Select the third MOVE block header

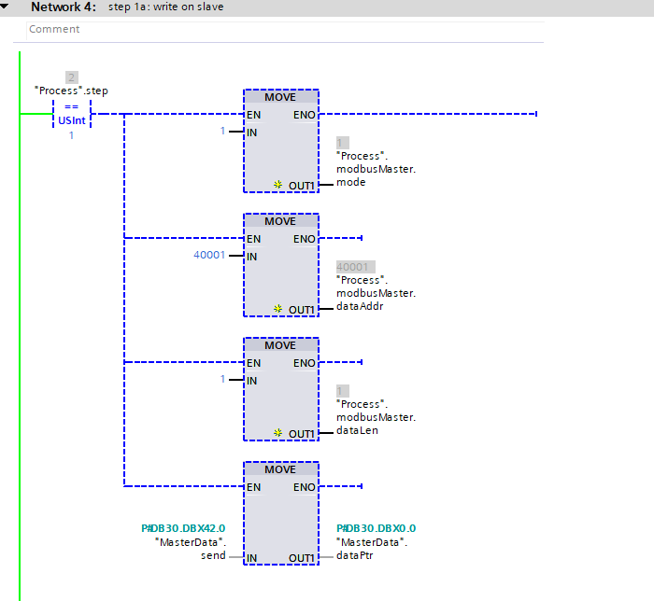coord(280,345)
